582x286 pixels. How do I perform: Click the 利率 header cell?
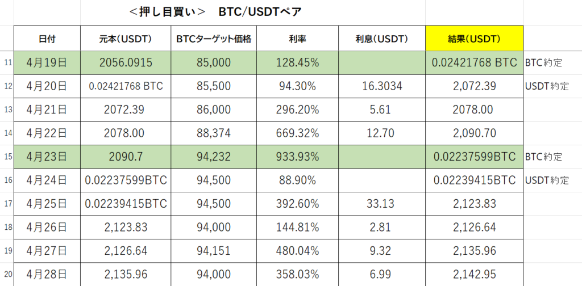(297, 39)
